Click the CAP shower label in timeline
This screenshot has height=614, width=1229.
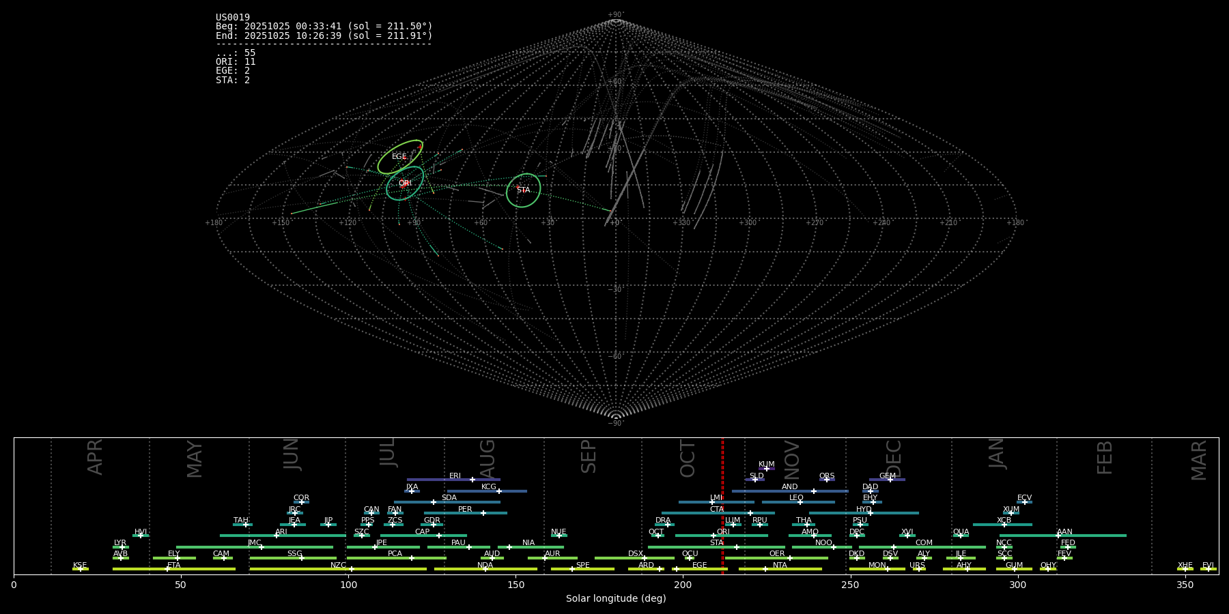tap(422, 532)
